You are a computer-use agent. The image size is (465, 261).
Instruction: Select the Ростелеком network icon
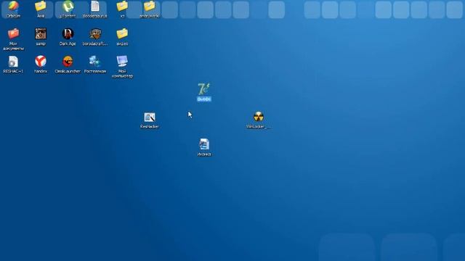(95, 62)
